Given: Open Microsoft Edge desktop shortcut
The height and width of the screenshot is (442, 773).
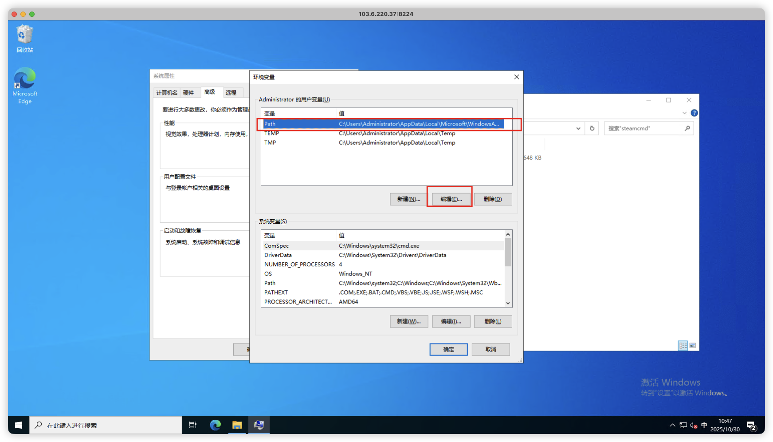Looking at the screenshot, I should point(25,85).
